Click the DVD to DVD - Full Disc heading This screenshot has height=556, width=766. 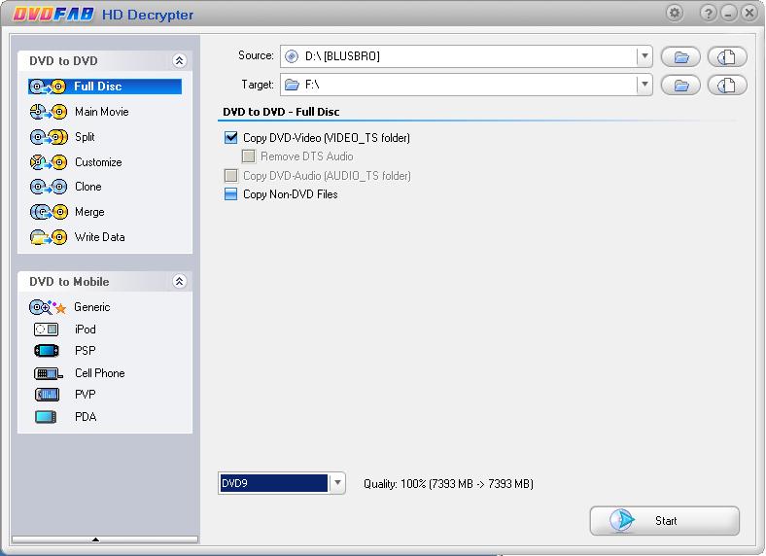click(x=281, y=112)
